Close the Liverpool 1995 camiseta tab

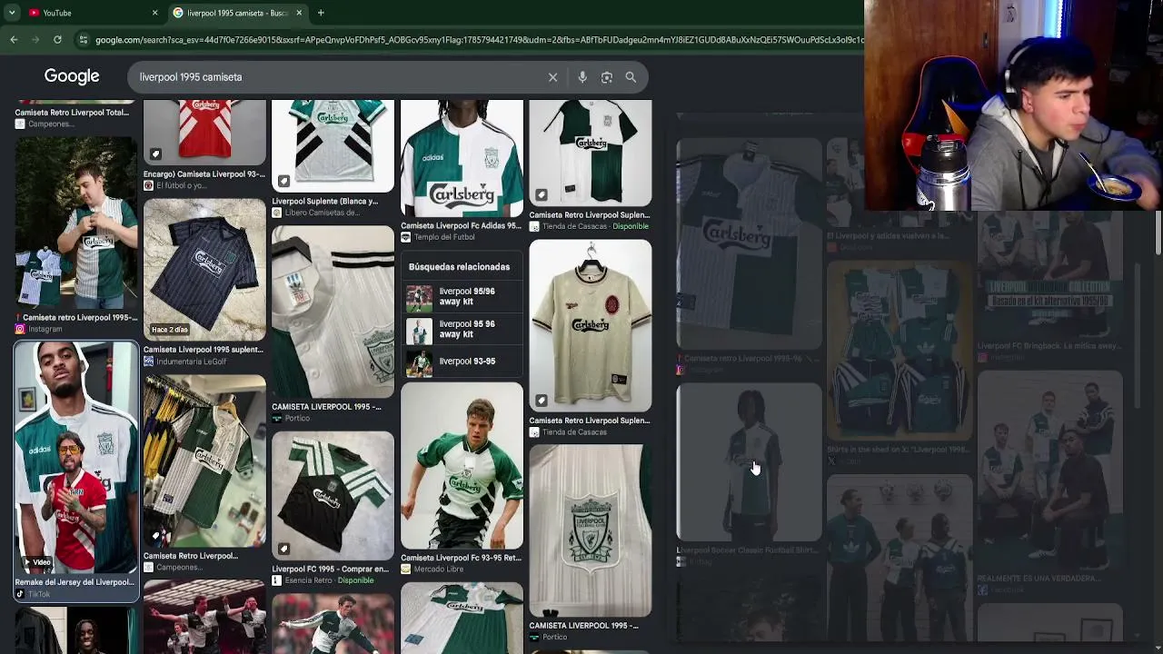click(x=299, y=13)
